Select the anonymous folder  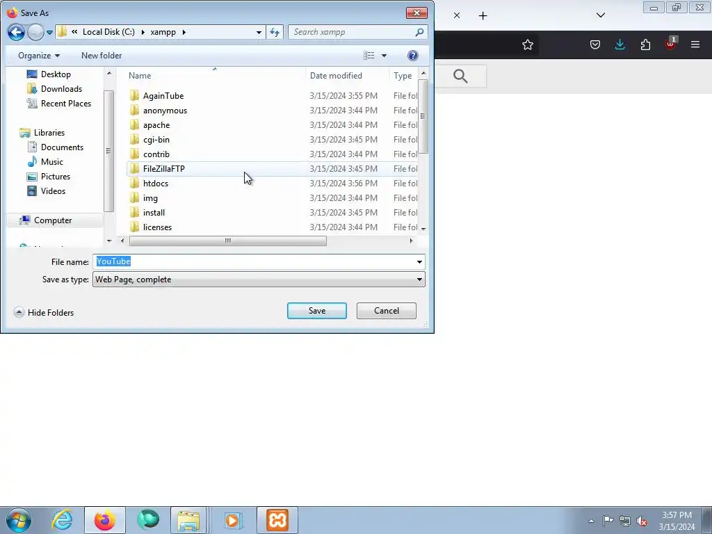[272, 111]
